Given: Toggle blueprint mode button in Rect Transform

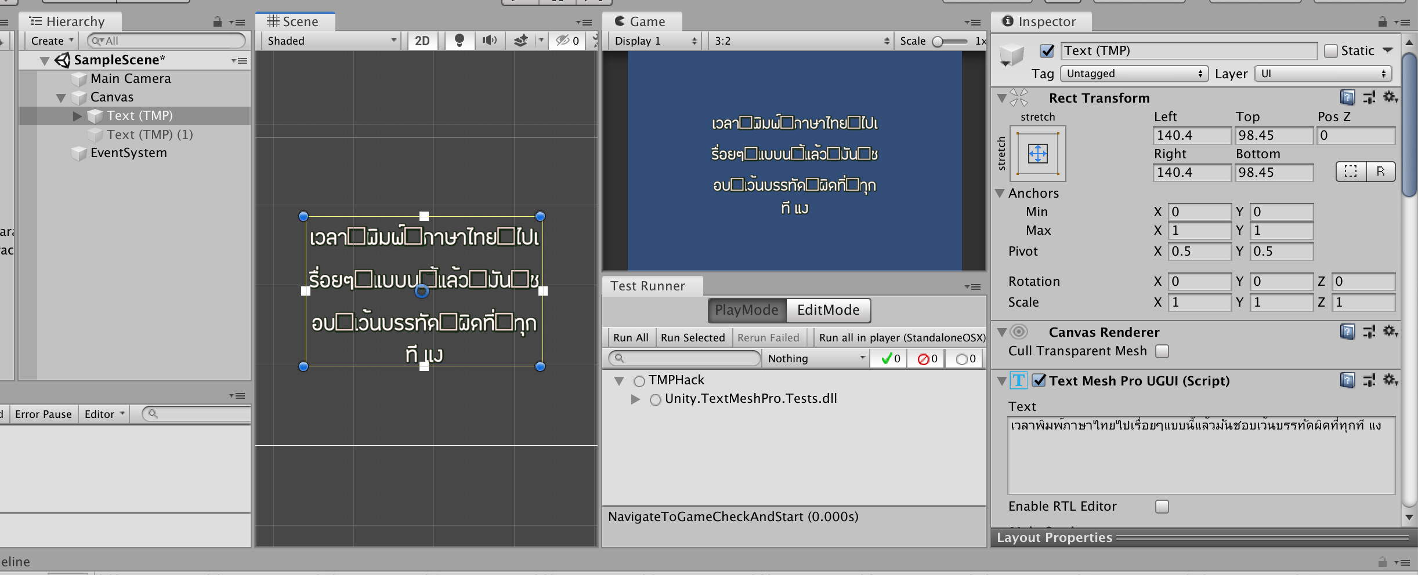Looking at the screenshot, I should pyautogui.click(x=1351, y=172).
